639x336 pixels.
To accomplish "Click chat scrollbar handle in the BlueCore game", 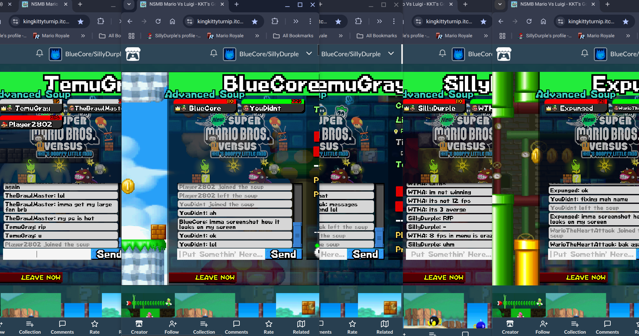I will (x=297, y=236).
